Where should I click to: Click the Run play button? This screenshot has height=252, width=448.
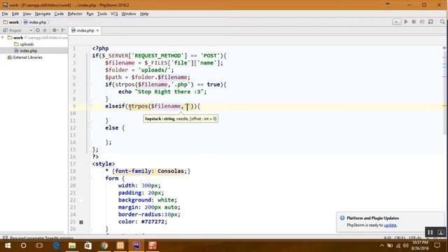tap(406, 22)
